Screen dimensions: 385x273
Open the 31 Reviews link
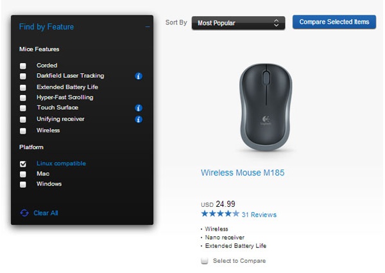pos(259,215)
